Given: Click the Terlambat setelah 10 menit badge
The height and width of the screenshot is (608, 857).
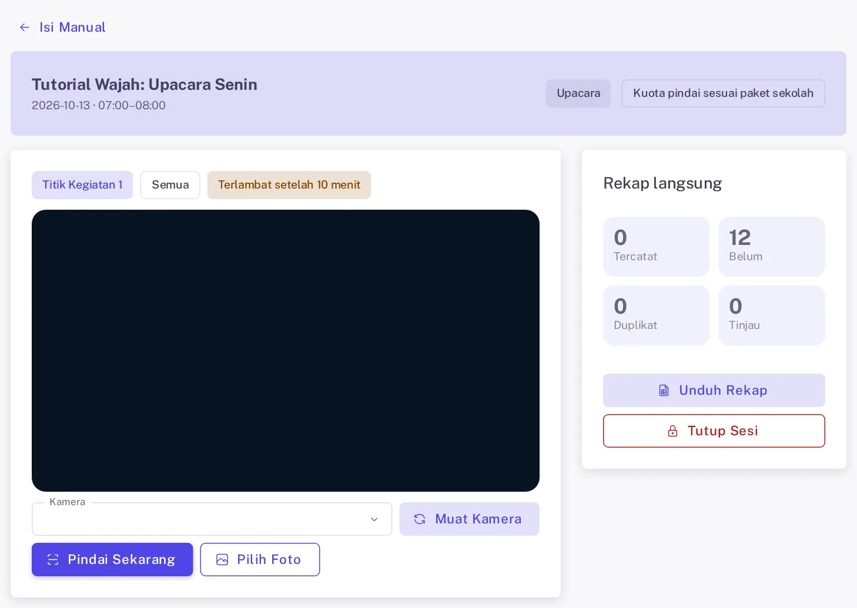Looking at the screenshot, I should click(x=289, y=185).
